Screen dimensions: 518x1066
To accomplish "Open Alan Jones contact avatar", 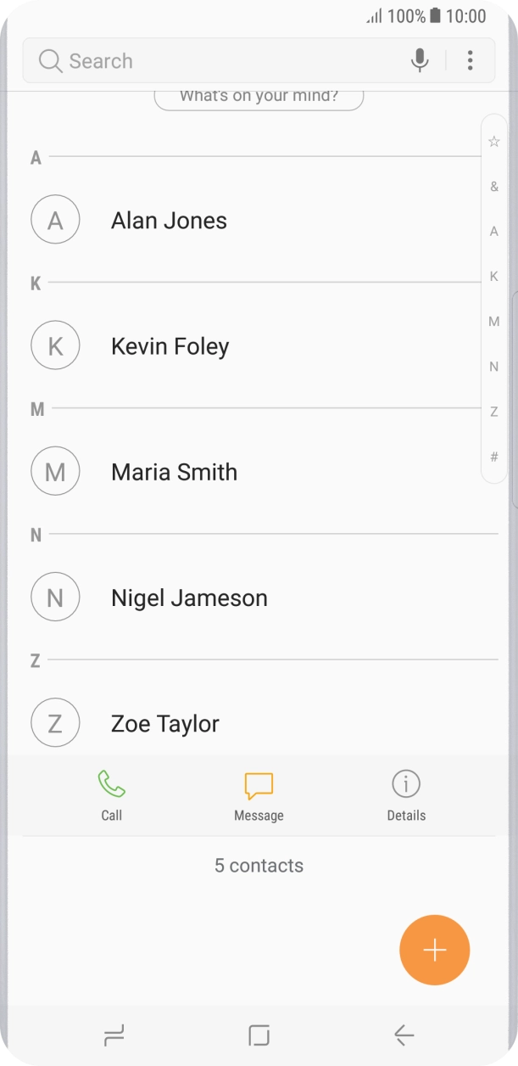I will point(55,221).
